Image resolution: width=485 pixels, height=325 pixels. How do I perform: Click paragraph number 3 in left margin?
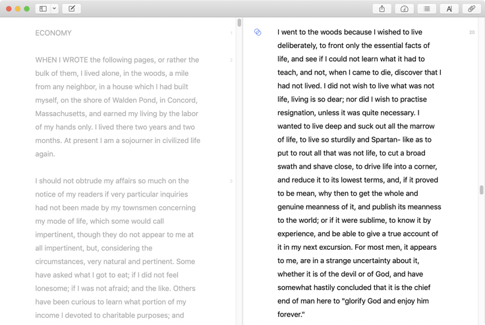tap(231, 181)
